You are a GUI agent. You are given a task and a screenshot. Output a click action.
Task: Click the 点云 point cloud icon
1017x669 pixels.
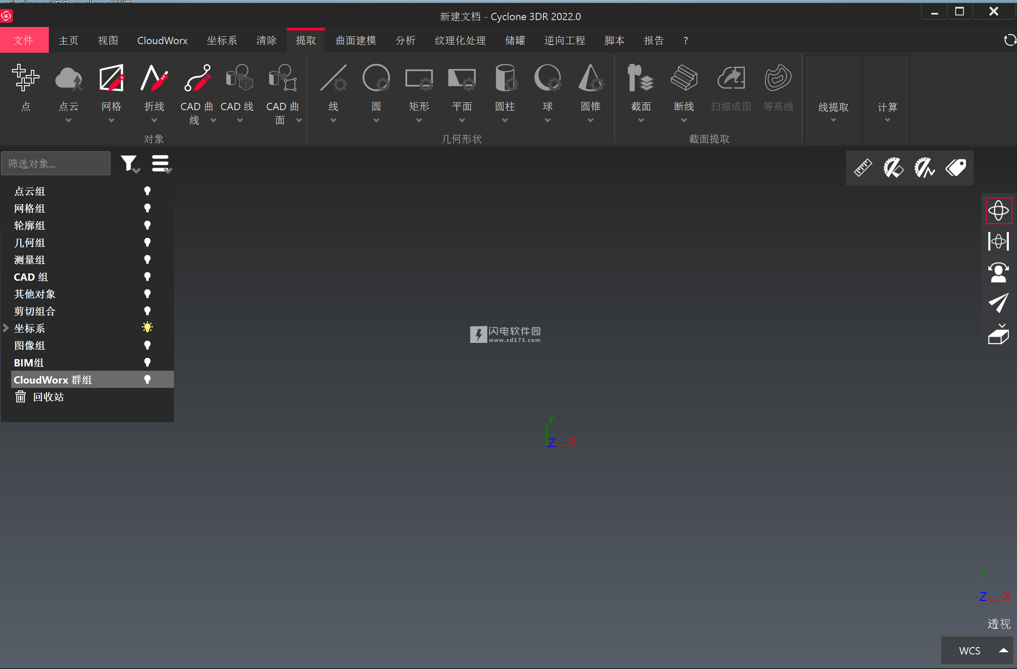click(69, 79)
